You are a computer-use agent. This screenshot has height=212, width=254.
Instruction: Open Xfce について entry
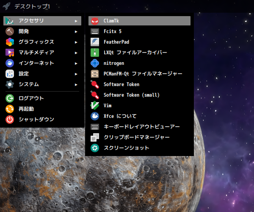coord(139,116)
